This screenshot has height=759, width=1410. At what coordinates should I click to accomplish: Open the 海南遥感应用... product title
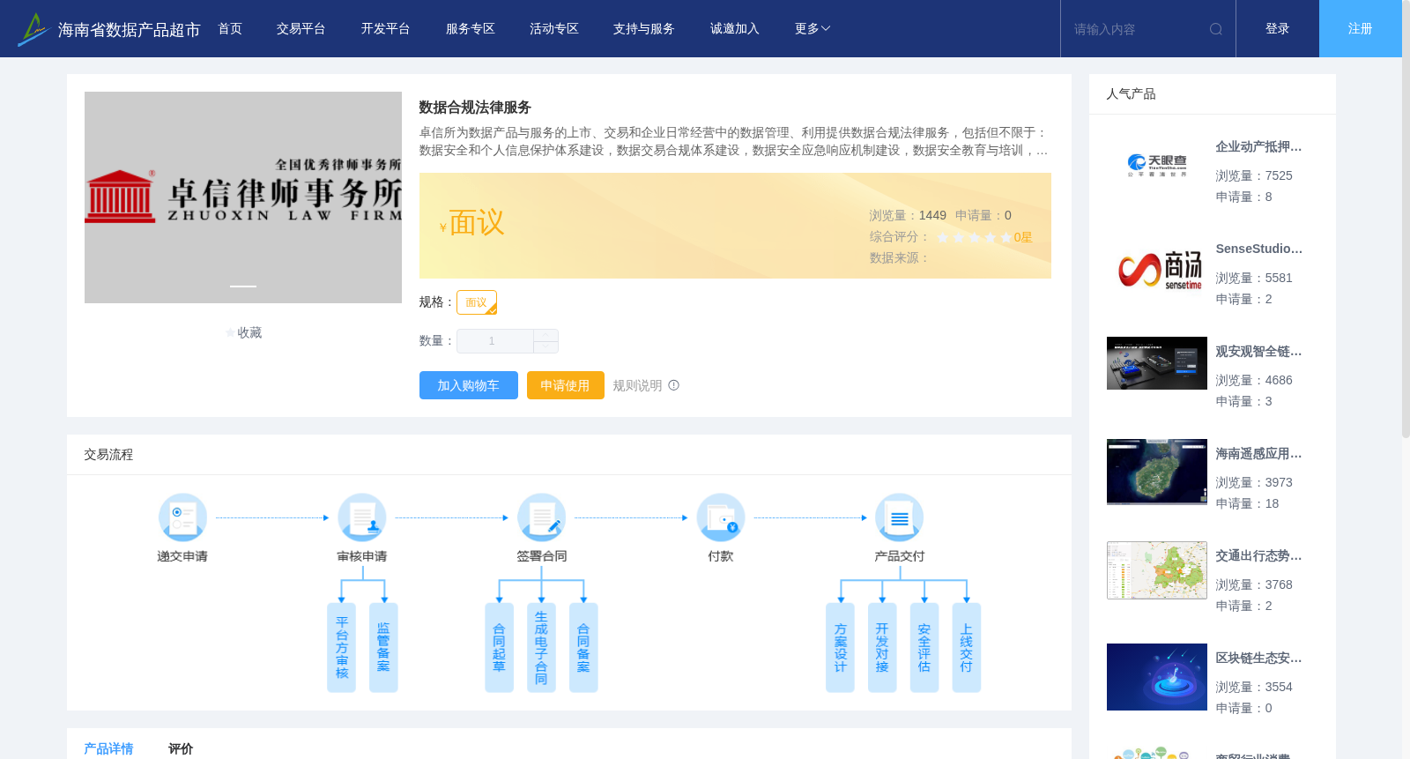(1258, 454)
